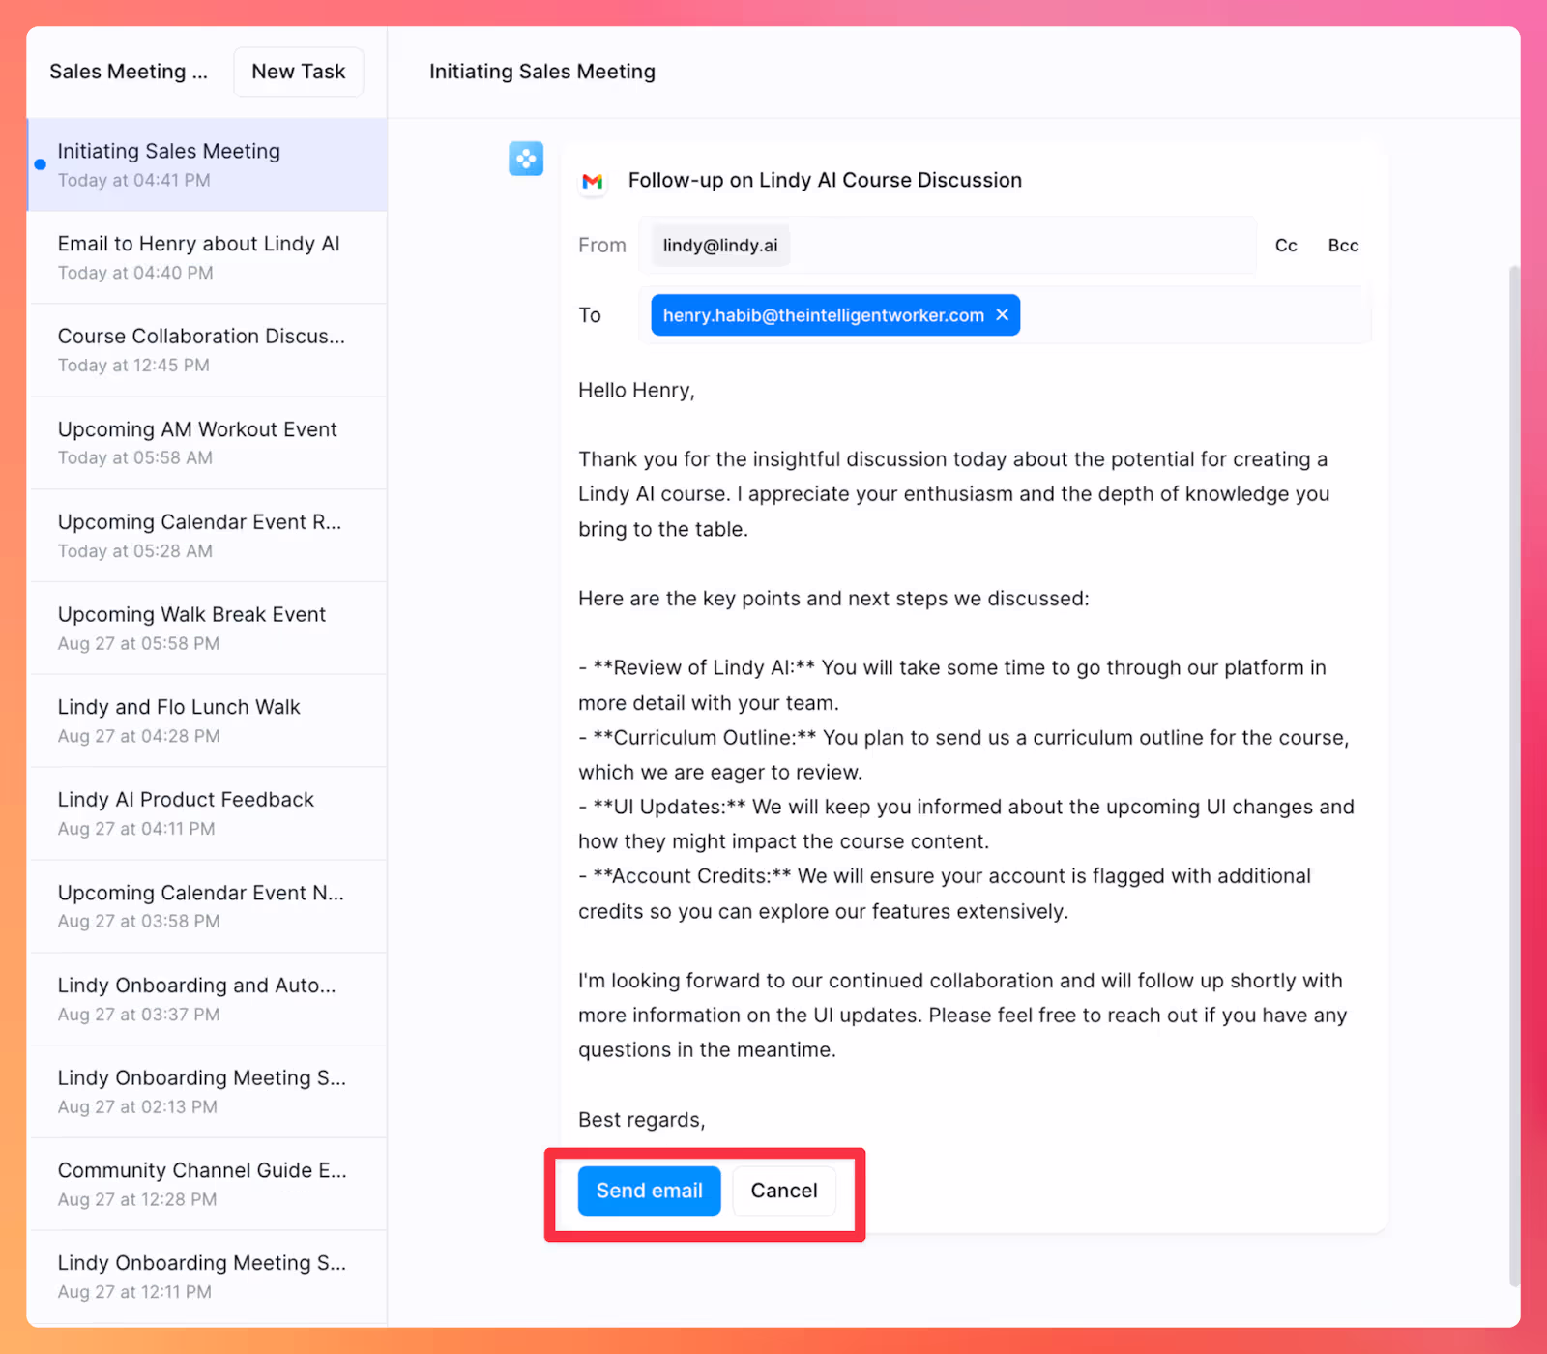
Task: Click the 'Here are the key points' line
Action: tap(833, 599)
